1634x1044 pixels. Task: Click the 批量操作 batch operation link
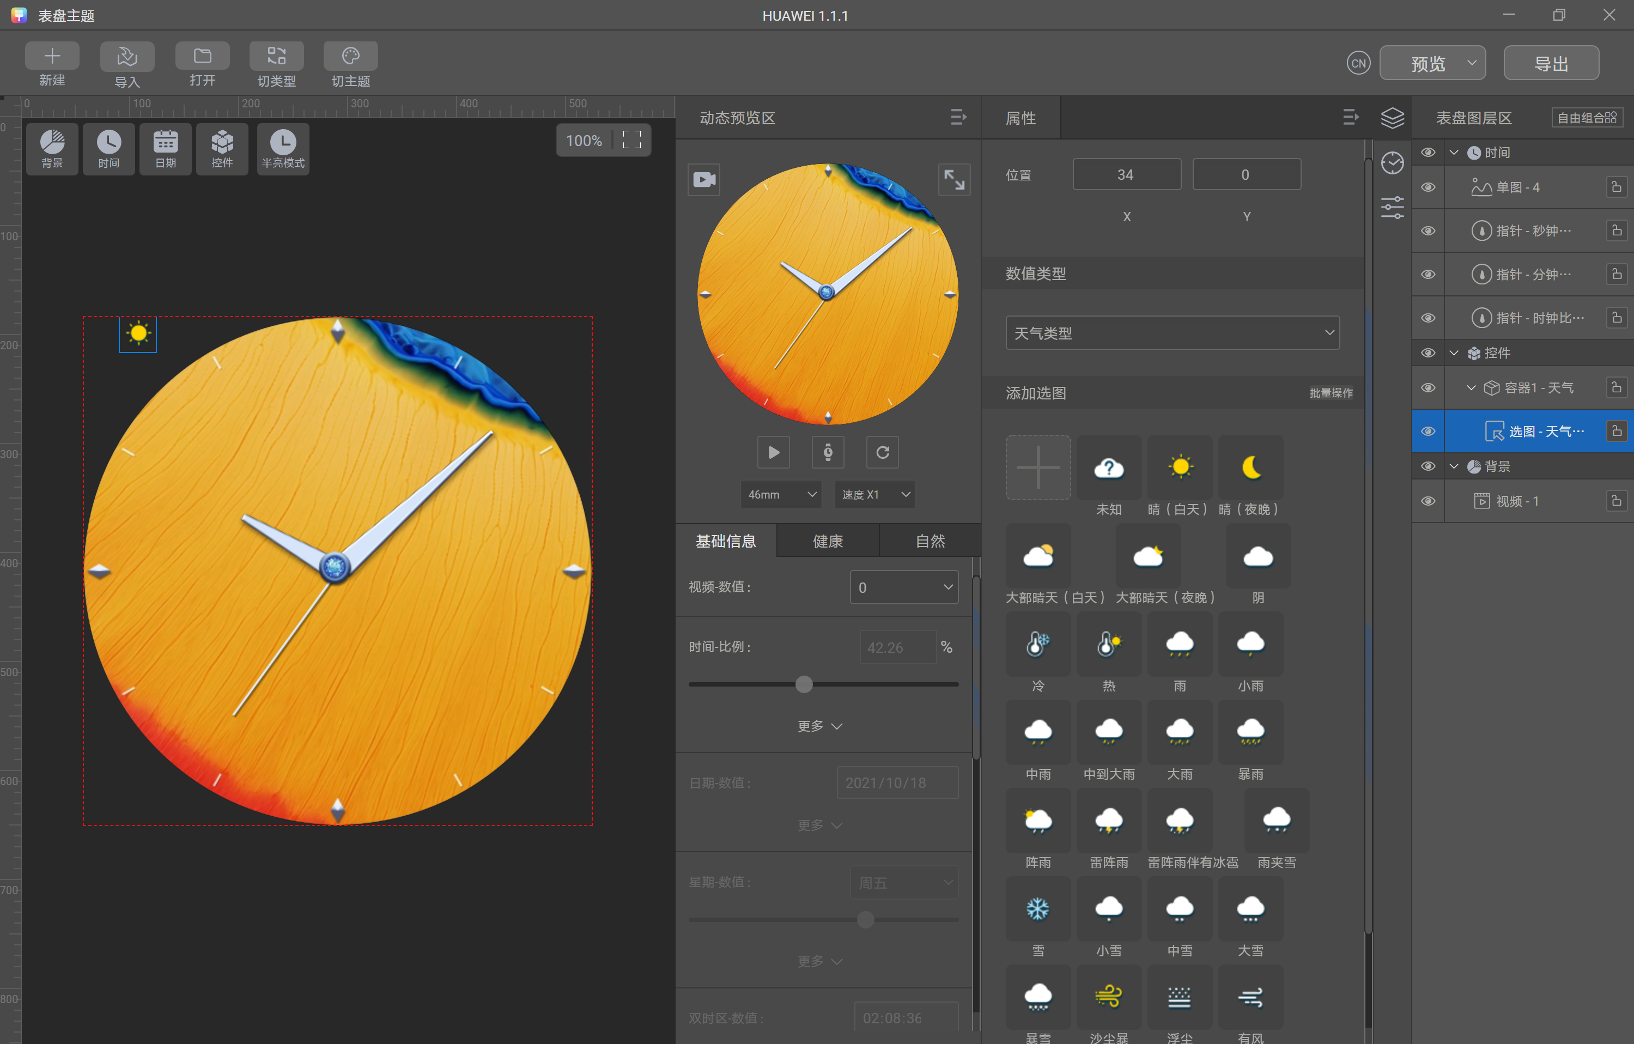point(1331,393)
